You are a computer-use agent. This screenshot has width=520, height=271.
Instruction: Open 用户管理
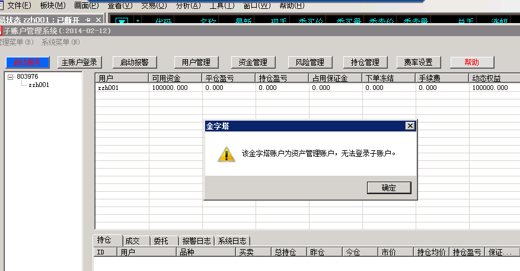[196, 62]
